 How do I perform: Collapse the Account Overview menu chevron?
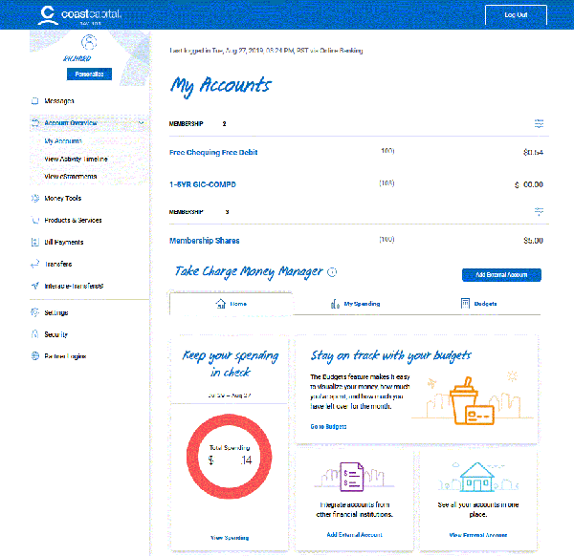pos(142,123)
